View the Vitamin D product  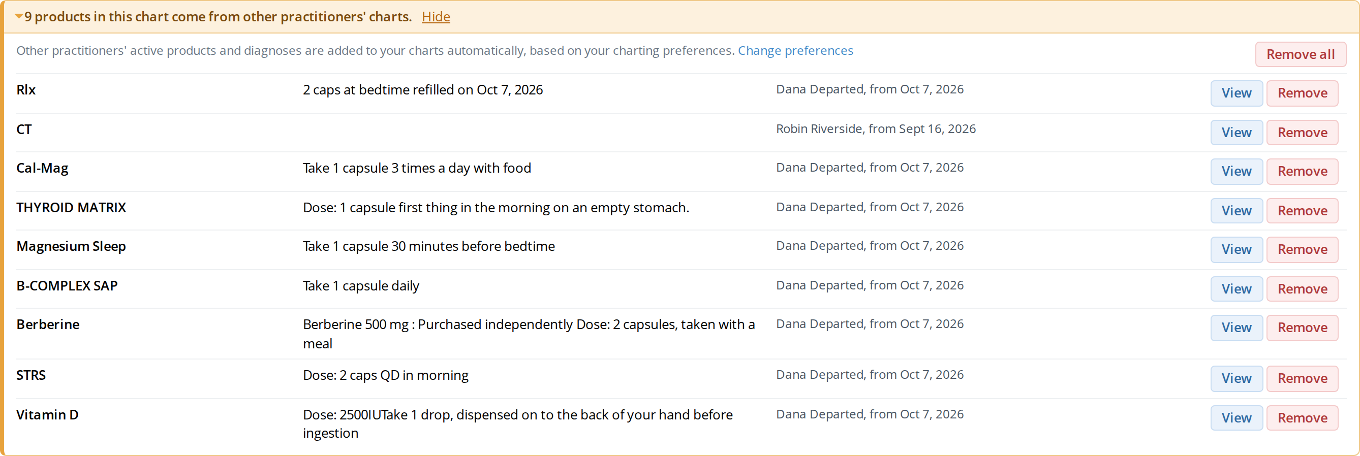click(1237, 417)
